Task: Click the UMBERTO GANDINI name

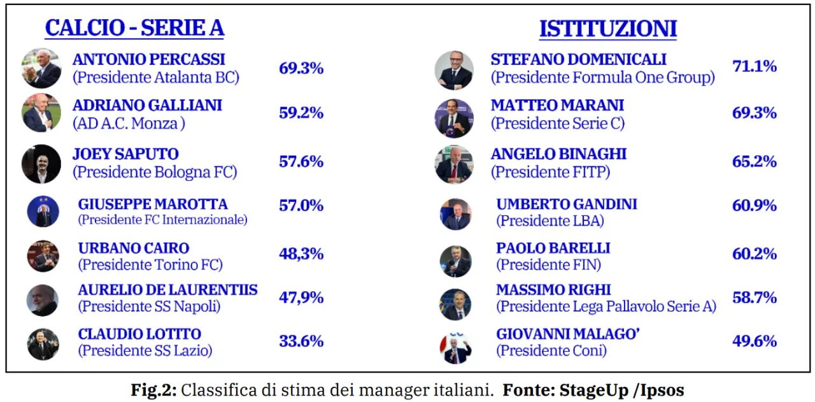Action: (567, 205)
